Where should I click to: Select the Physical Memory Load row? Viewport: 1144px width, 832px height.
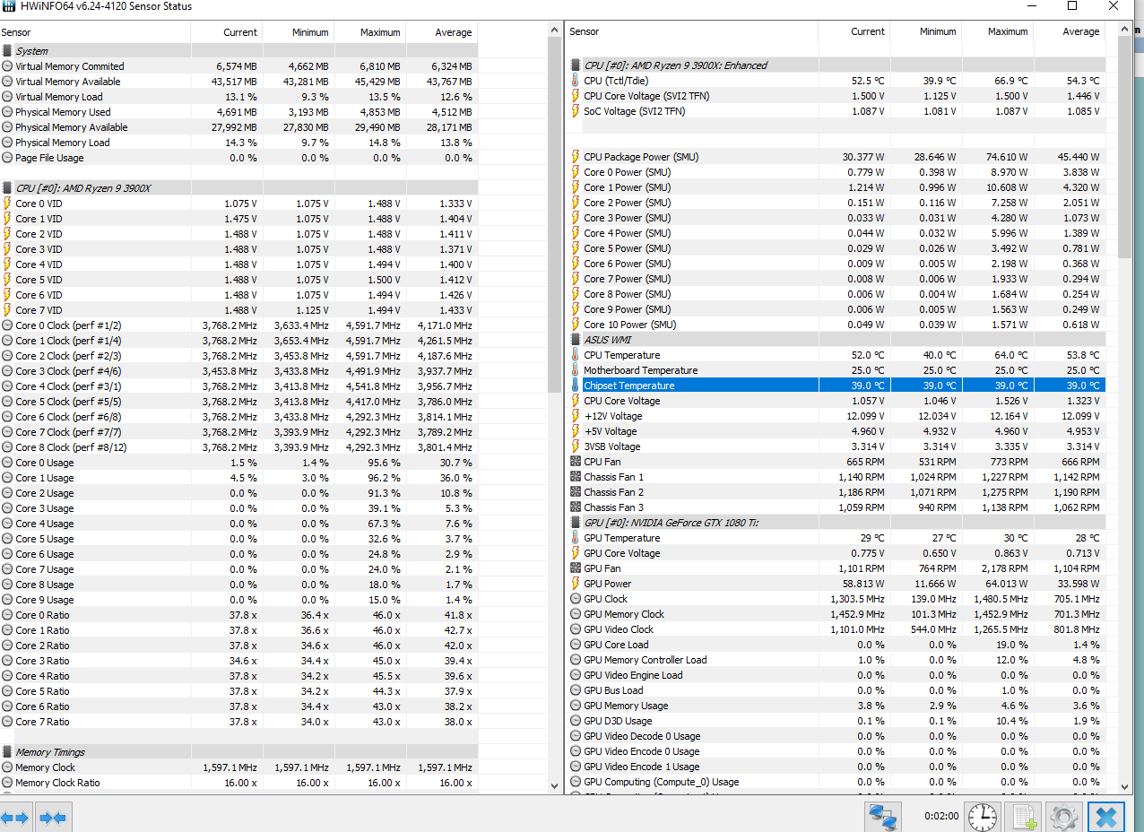[x=238, y=143]
